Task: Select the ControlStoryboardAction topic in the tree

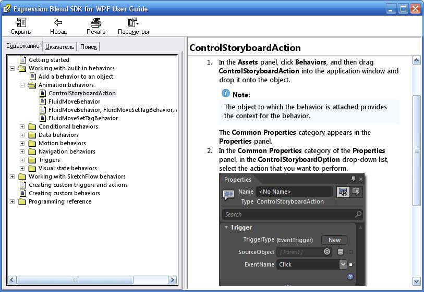Action: [x=82, y=93]
